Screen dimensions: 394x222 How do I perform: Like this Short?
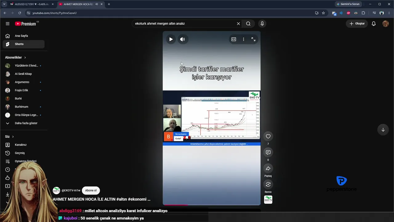(x=268, y=136)
